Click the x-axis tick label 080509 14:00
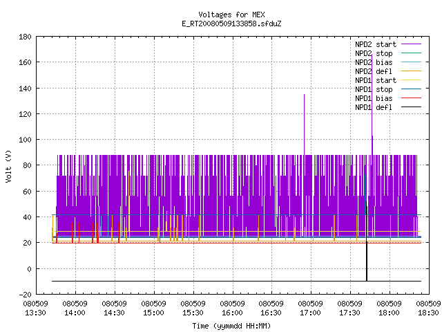The width and height of the screenshot is (442, 332). click(x=75, y=308)
